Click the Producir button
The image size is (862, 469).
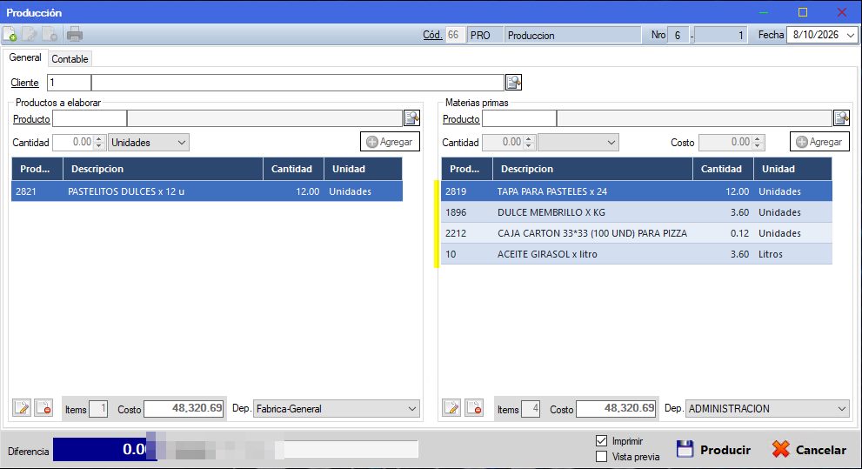point(713,449)
